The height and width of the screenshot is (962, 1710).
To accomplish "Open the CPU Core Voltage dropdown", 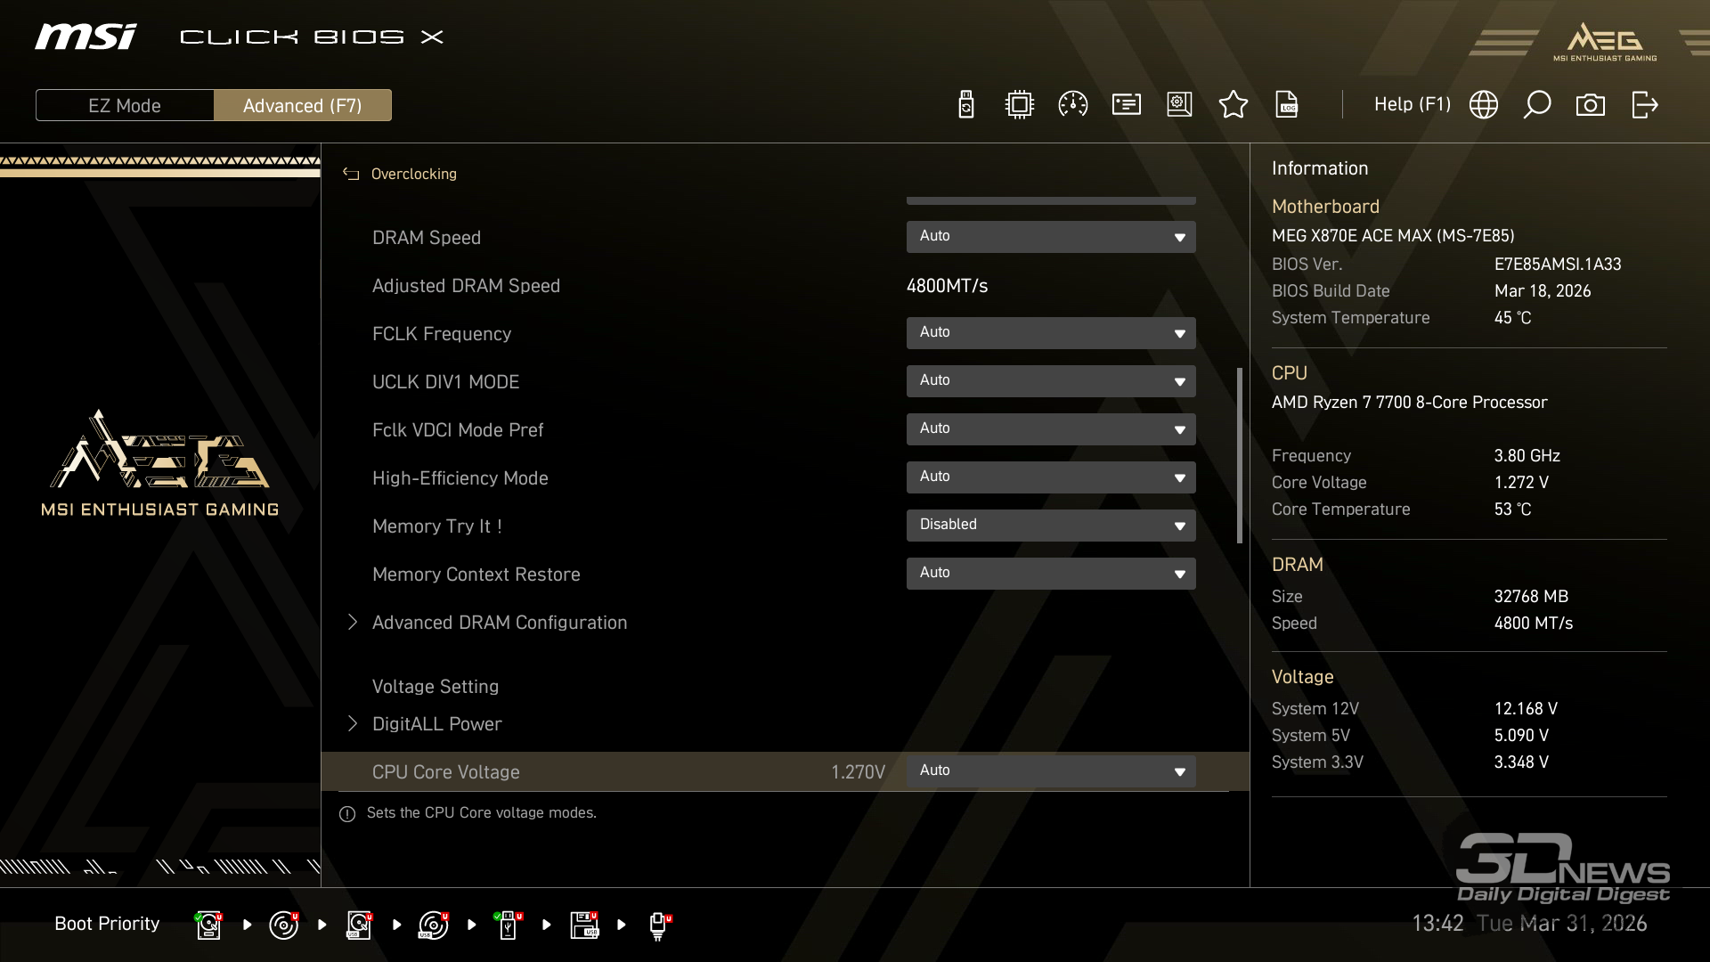I will (x=1051, y=771).
